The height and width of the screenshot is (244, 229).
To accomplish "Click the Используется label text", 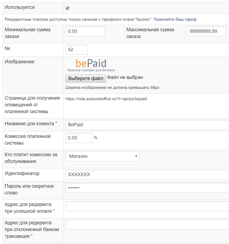I will (20, 8).
